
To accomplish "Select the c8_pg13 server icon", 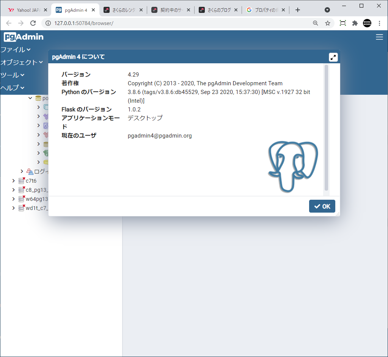I will point(22,190).
